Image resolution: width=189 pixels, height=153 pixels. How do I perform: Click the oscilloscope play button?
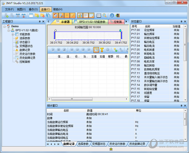pyautogui.click(x=53, y=50)
